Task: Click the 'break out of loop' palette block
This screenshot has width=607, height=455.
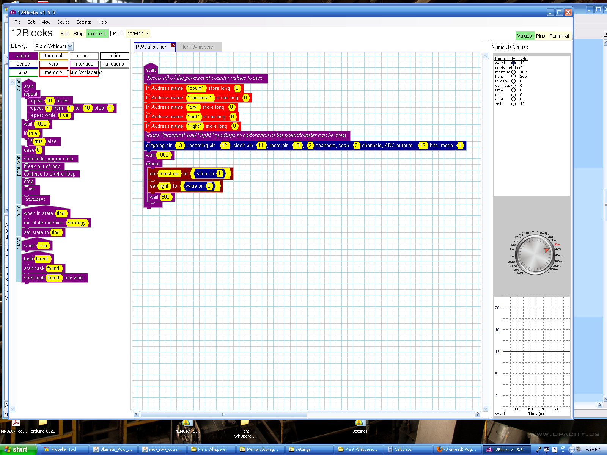Action: 43,166
